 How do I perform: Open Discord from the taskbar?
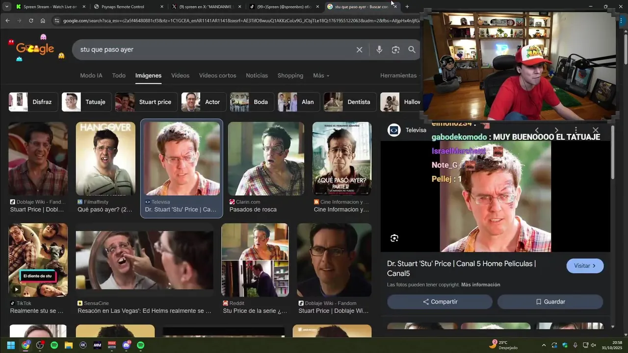tap(127, 345)
